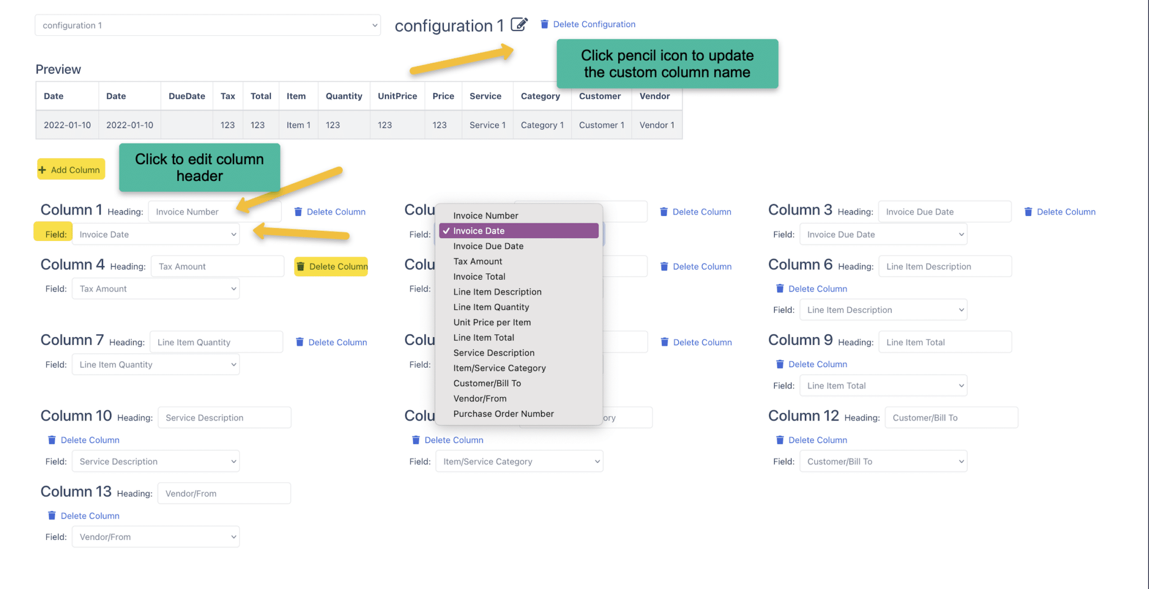
Task: Click Delete Column link for Column 10
Action: [x=90, y=440]
